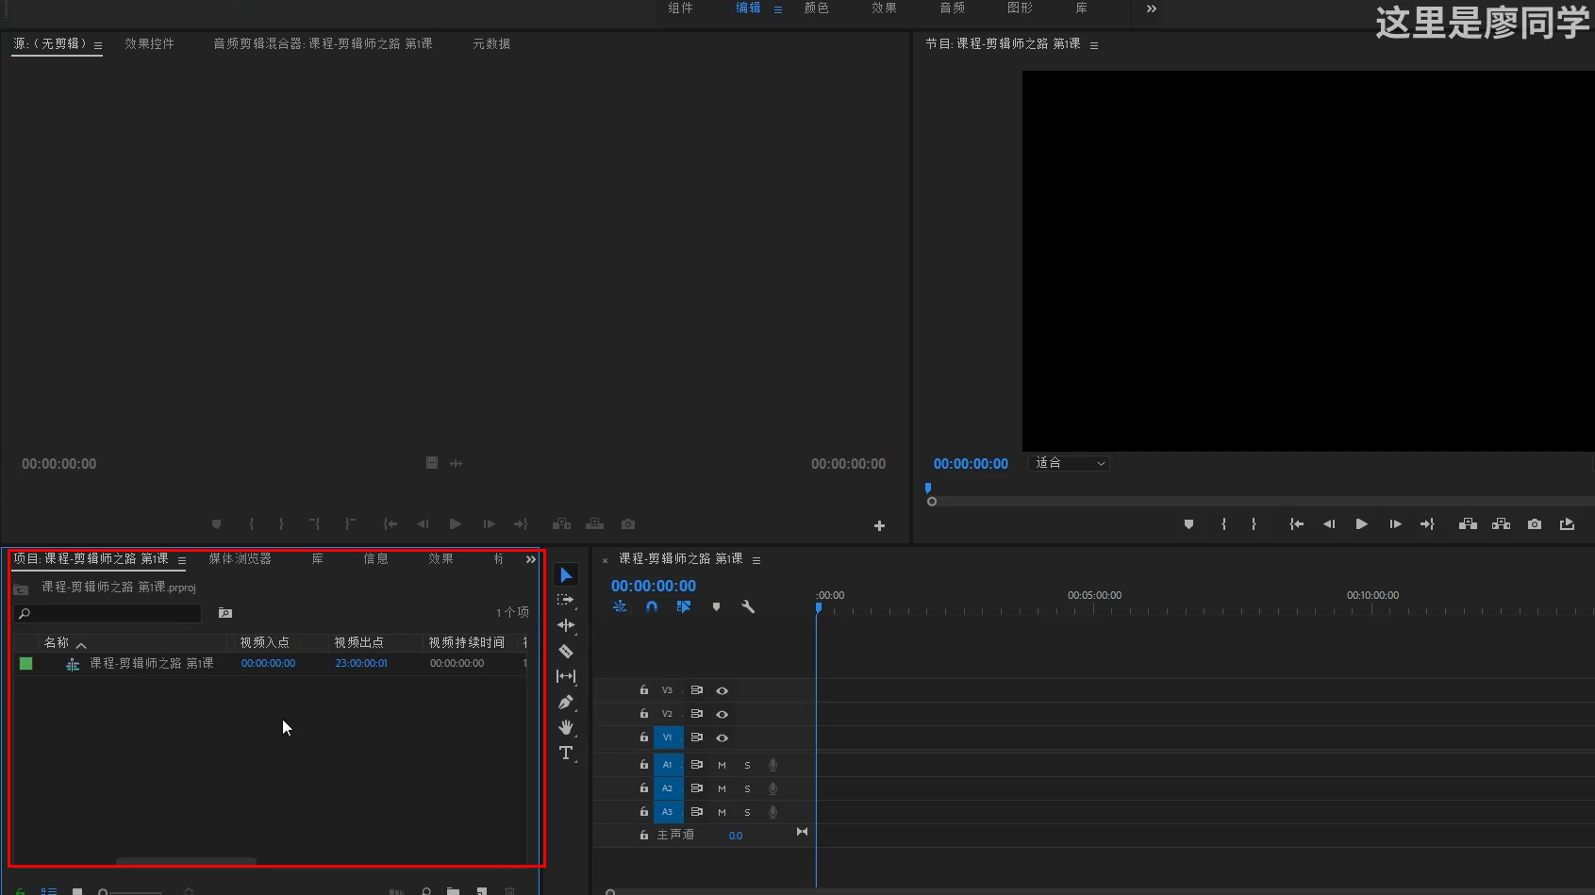1595x895 pixels.
Task: Select the Selection tool arrow
Action: pyautogui.click(x=566, y=575)
